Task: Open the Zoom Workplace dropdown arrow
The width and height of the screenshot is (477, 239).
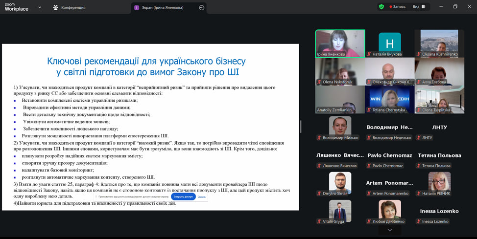Action: coord(40,7)
